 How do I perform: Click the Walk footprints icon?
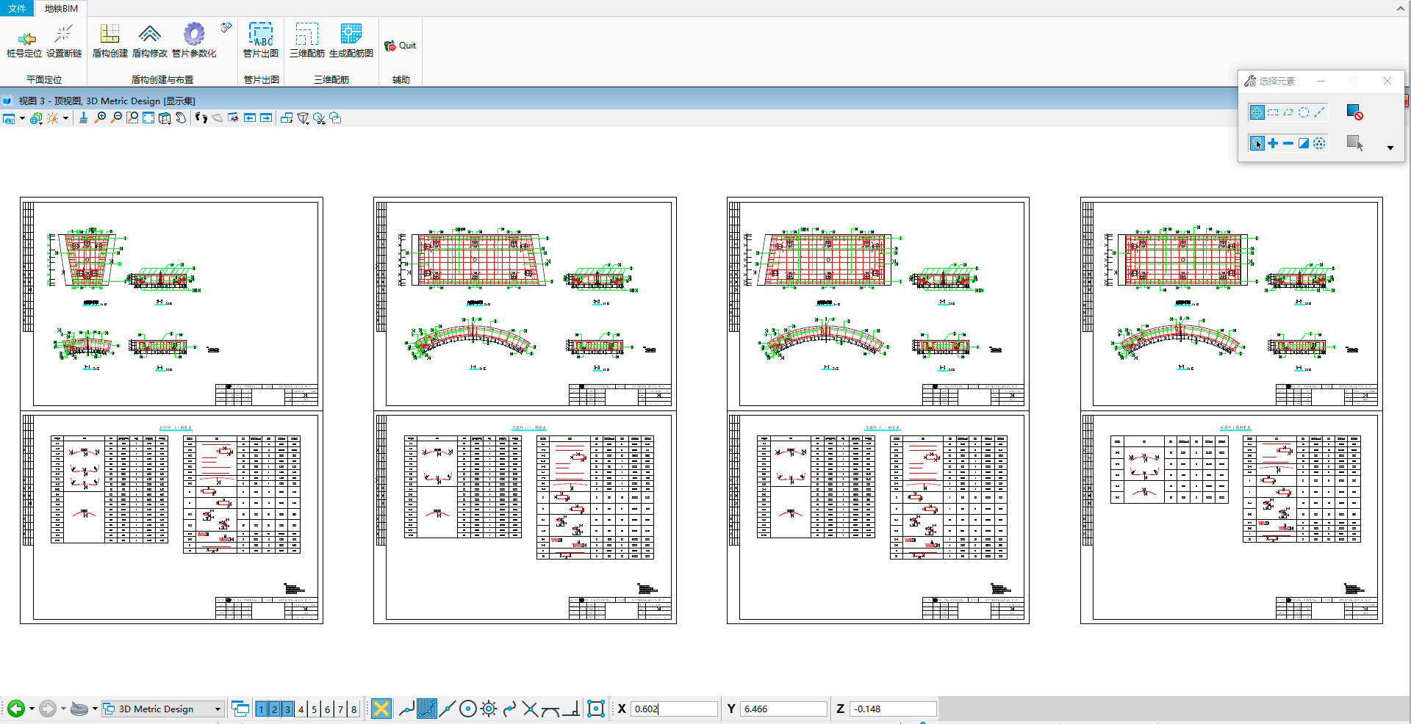201,118
